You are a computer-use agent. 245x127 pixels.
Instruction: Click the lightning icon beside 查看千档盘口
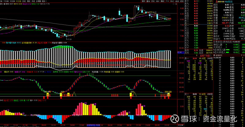(x=197, y=55)
